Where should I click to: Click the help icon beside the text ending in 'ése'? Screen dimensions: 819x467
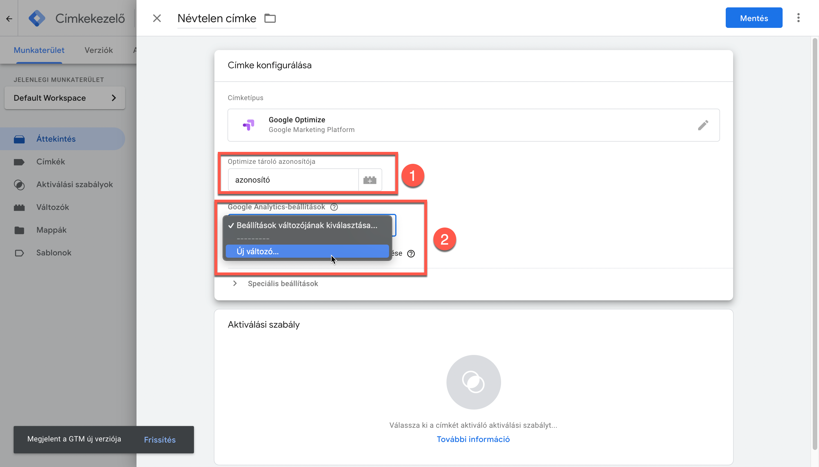(x=411, y=254)
